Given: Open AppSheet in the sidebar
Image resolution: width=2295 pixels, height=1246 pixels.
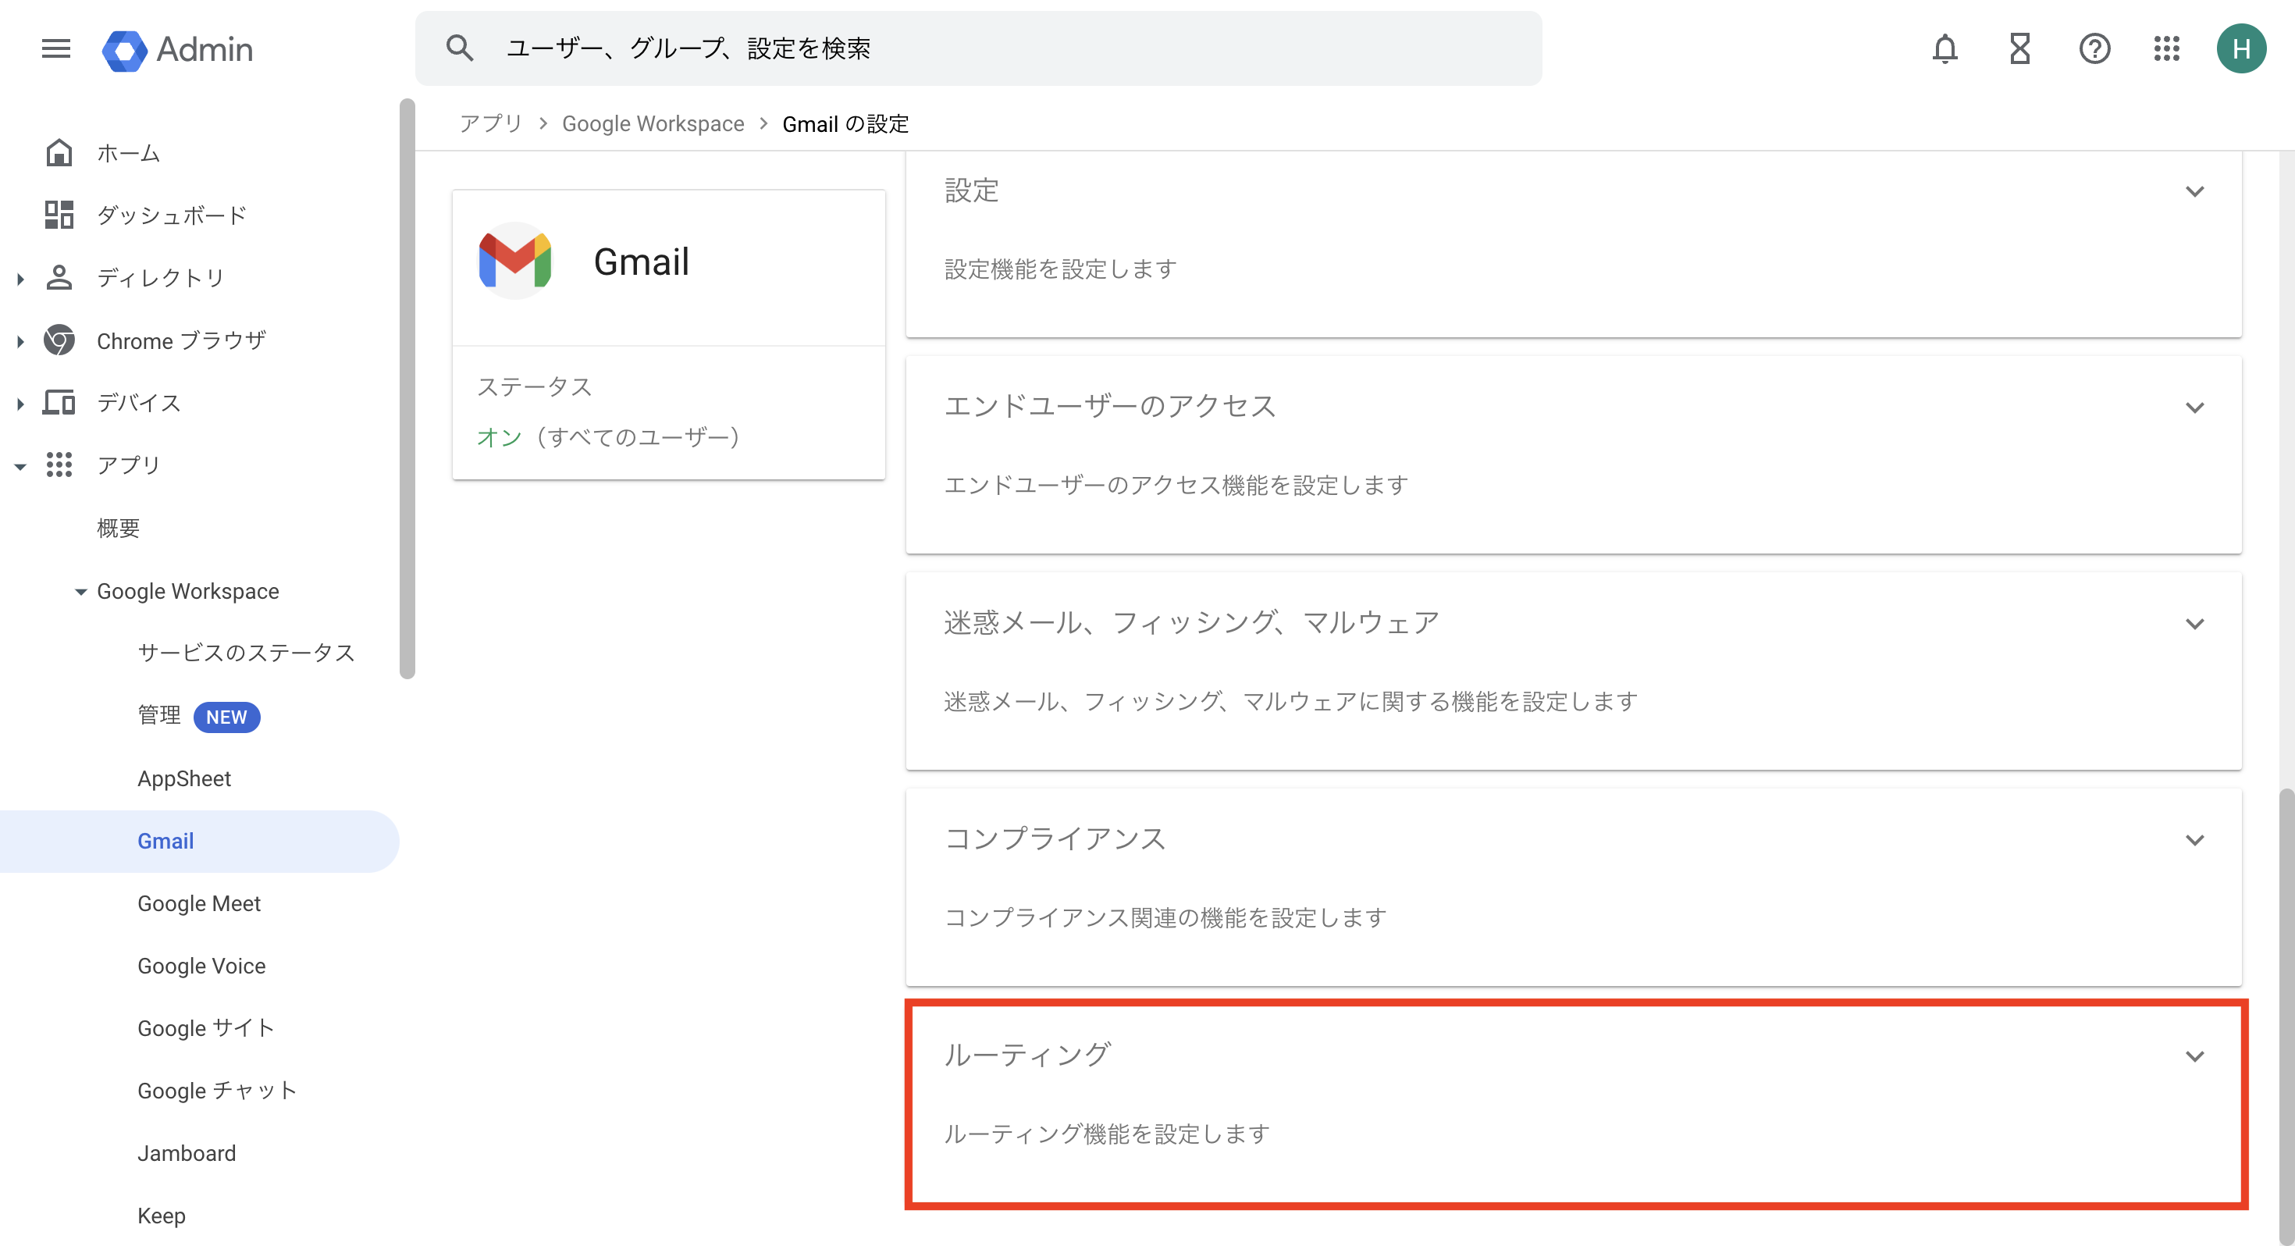Looking at the screenshot, I should [x=183, y=778].
